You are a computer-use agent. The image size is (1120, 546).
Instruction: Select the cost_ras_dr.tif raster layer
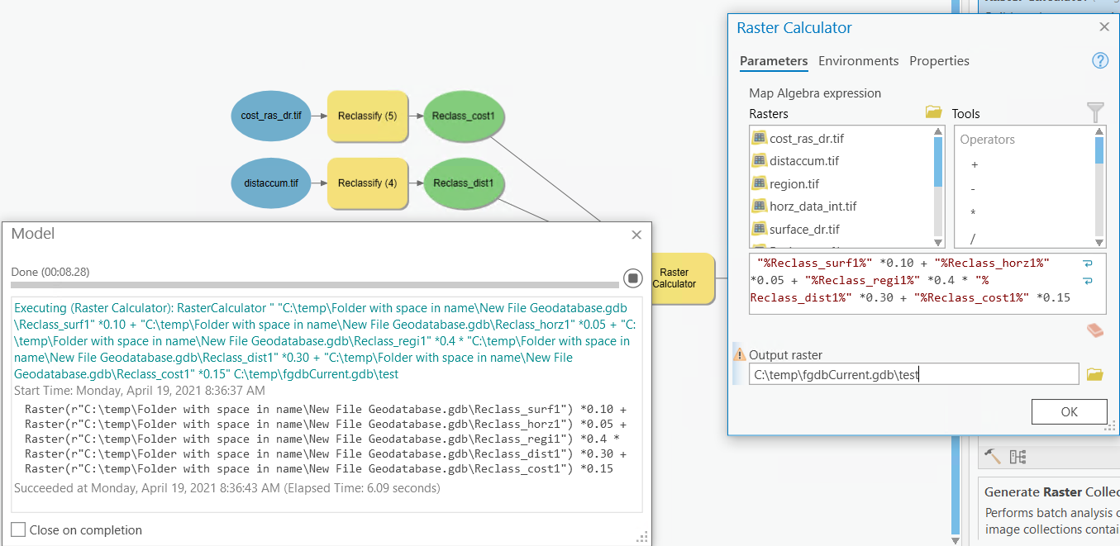tap(802, 139)
